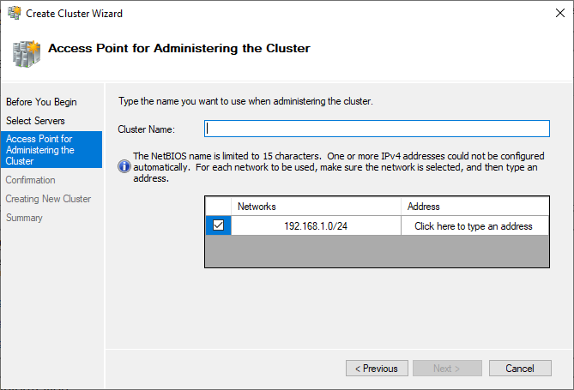Image resolution: width=574 pixels, height=390 pixels.
Task: Click the Create Cluster Wizard title bar icon
Action: (x=15, y=13)
